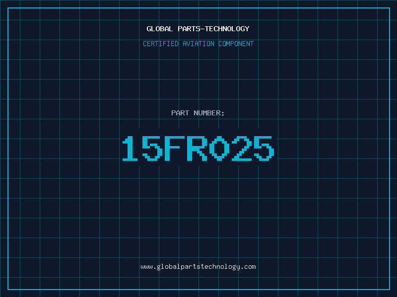
Task: Click the digit "2" in the part number
Action: pyautogui.click(x=241, y=148)
